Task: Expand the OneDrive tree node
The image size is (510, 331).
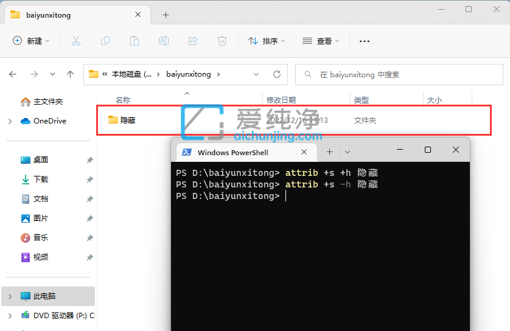Action: pyautogui.click(x=10, y=121)
